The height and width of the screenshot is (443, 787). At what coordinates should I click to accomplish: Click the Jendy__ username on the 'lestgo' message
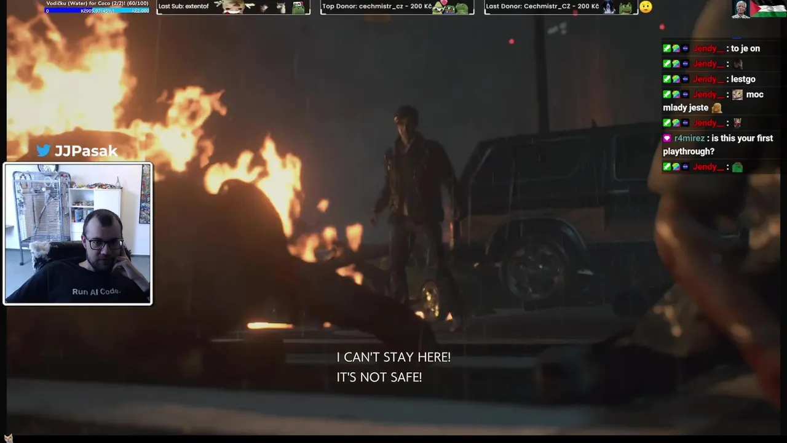click(x=708, y=79)
